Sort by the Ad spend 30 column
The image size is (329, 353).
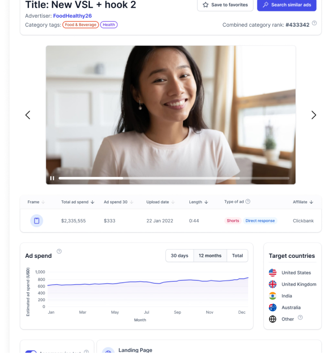coord(119,202)
